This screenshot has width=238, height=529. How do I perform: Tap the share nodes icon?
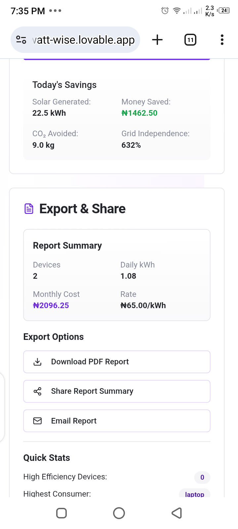pyautogui.click(x=38, y=391)
